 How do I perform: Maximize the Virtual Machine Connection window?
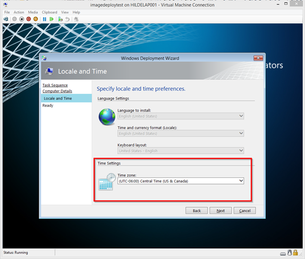tap(286, 4)
